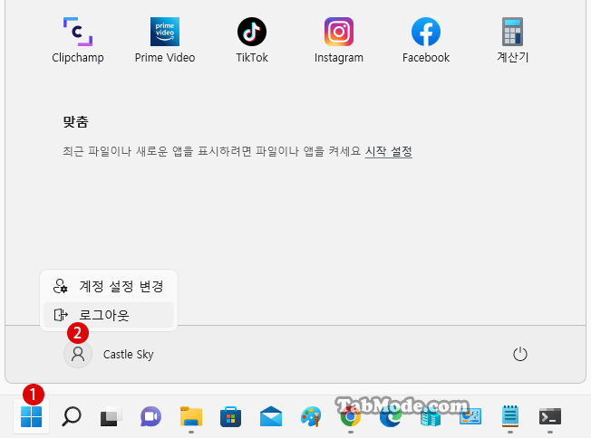Image resolution: width=591 pixels, height=438 pixels.
Task: Open Facebook from pinned apps
Action: pos(426,40)
